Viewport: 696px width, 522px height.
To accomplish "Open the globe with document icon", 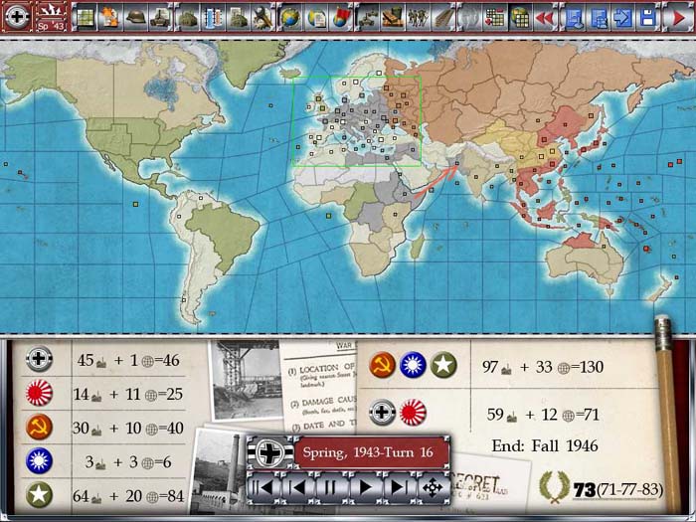I will point(316,17).
